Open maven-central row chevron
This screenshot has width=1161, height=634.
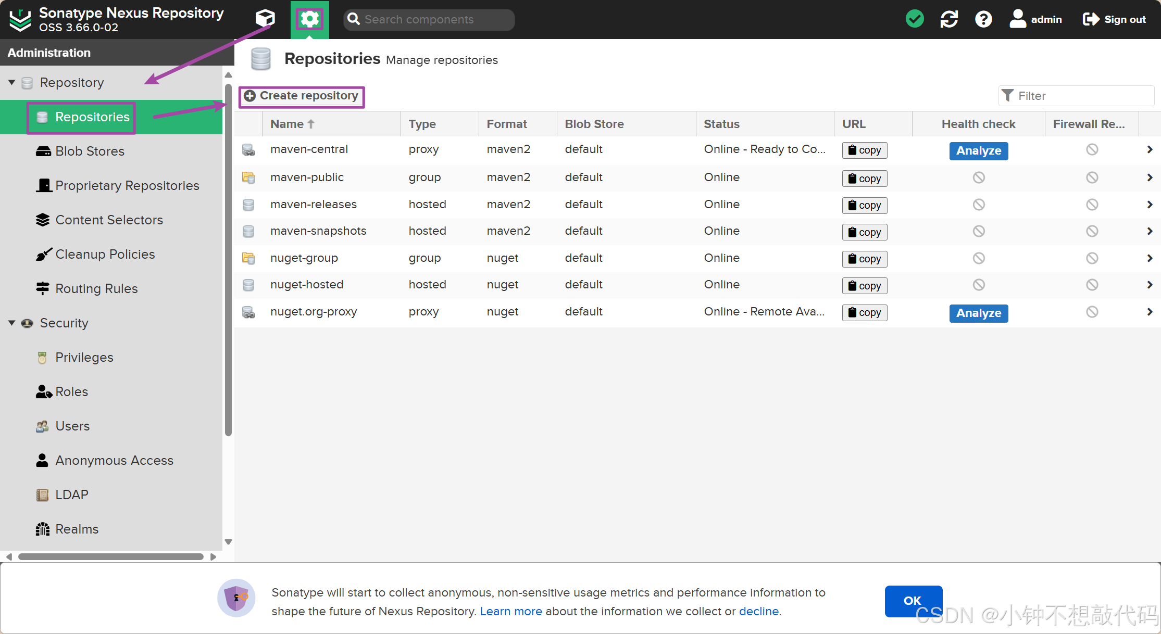1150,150
